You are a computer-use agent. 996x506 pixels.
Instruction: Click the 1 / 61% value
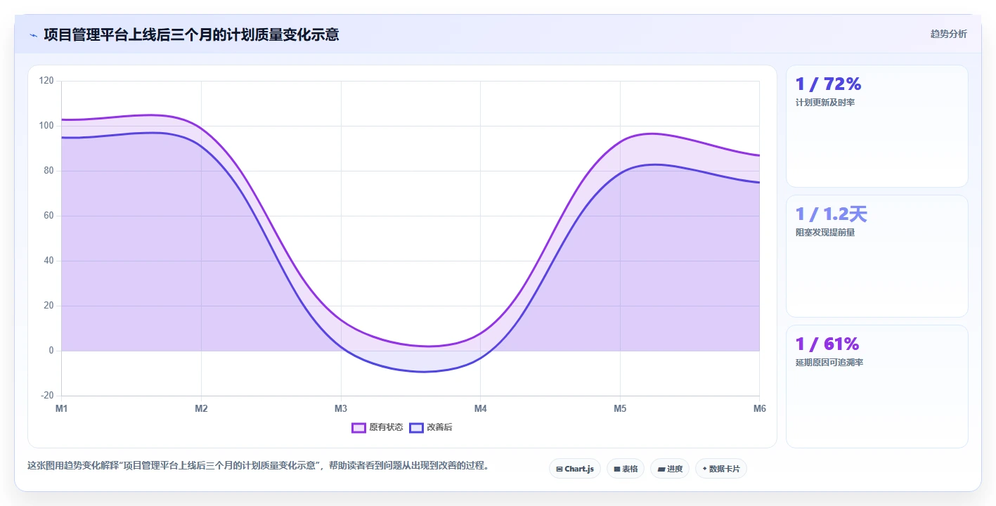pyautogui.click(x=827, y=344)
